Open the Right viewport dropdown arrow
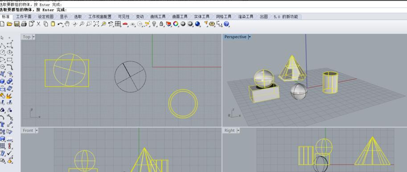This screenshot has height=172, width=407. pyautogui.click(x=238, y=131)
